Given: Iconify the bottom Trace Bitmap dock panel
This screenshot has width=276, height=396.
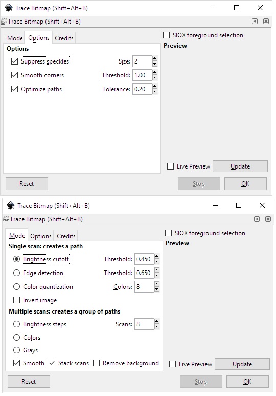Looking at the screenshot, I should 257,219.
